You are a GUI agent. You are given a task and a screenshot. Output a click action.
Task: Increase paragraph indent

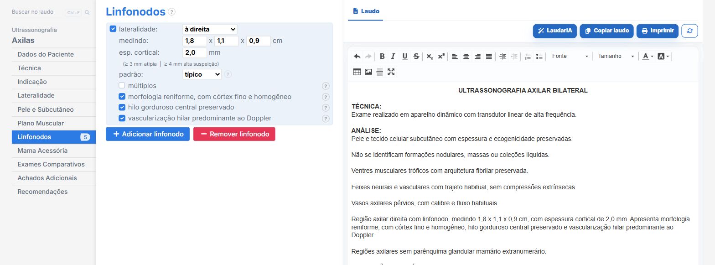503,56
